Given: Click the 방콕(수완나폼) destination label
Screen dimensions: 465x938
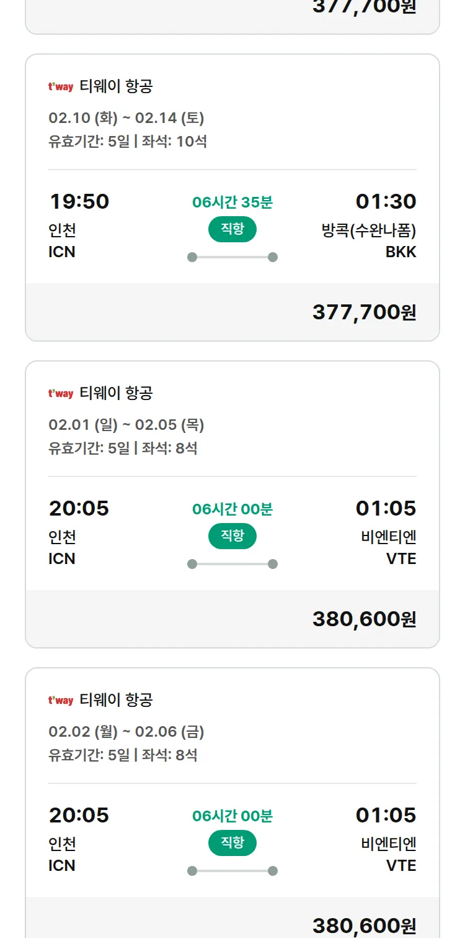Looking at the screenshot, I should pos(369,231).
